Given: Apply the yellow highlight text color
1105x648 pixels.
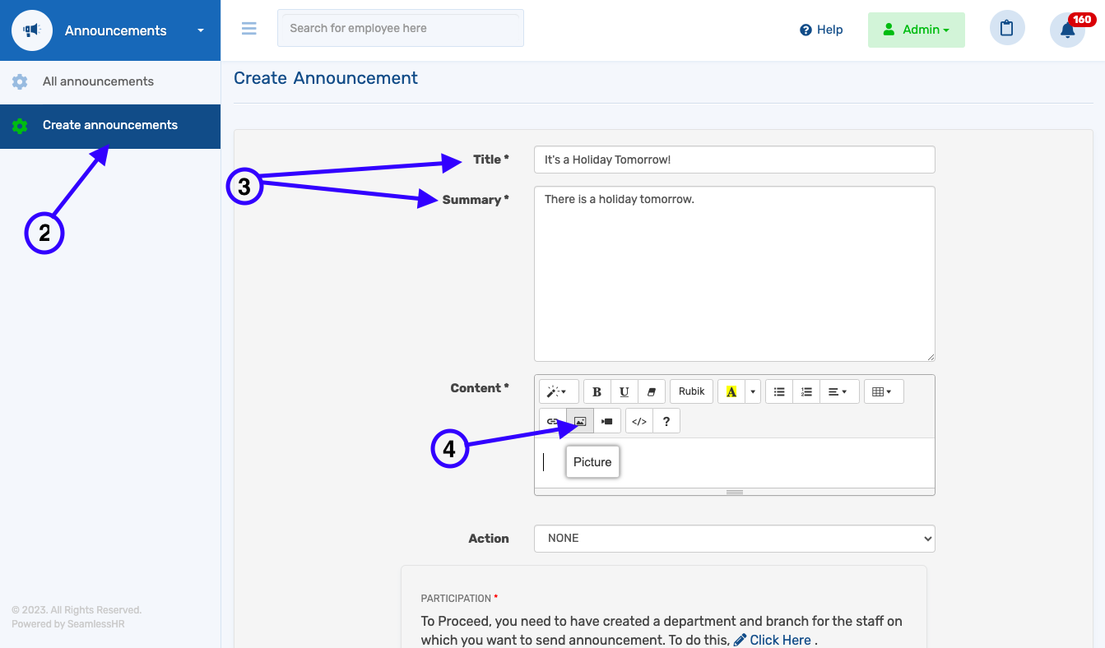Looking at the screenshot, I should [731, 391].
